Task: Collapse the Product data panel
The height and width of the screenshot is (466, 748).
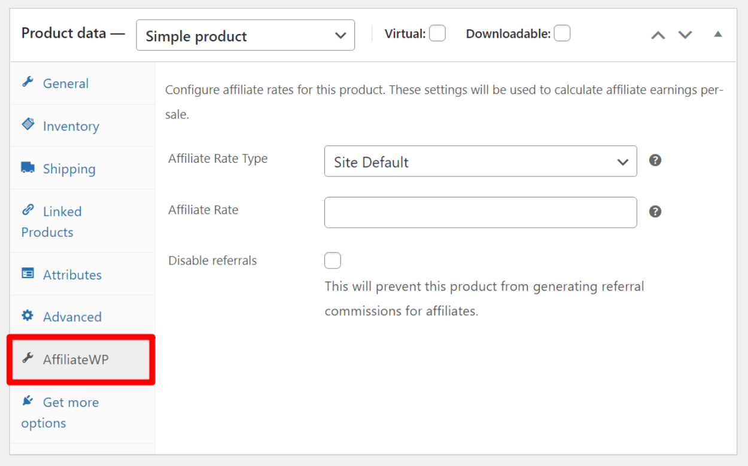Action: 718,34
